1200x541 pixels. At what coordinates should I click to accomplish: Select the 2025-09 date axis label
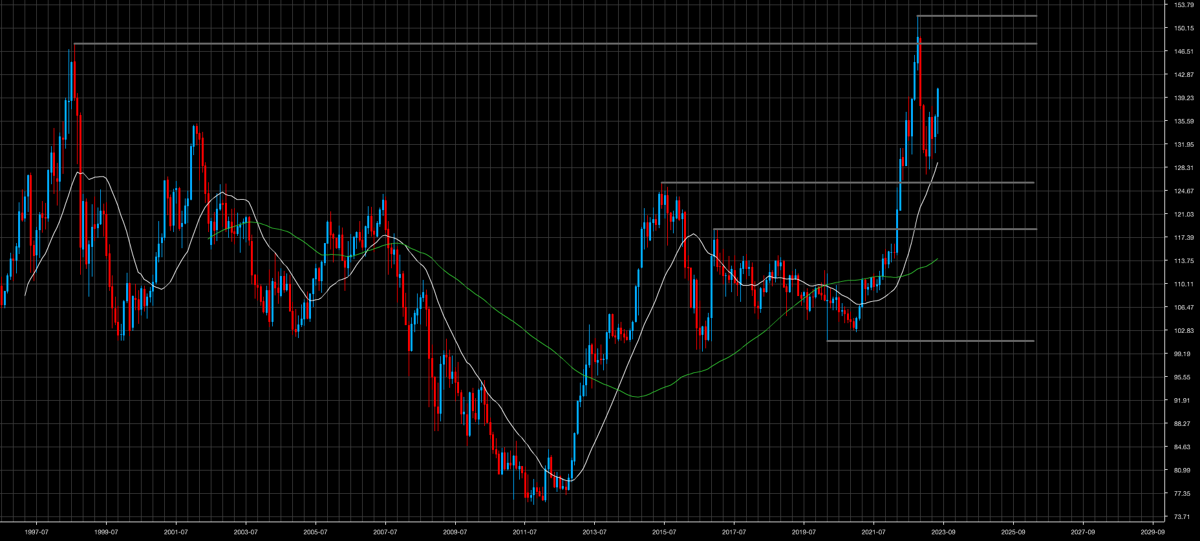pos(1013,533)
